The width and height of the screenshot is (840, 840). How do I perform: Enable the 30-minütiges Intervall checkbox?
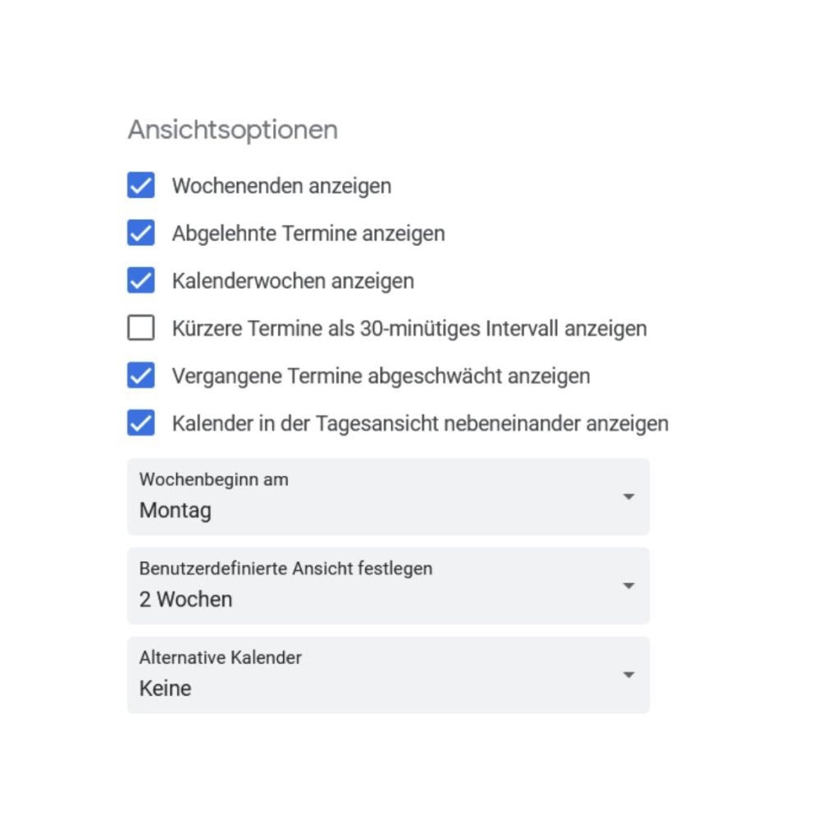click(x=141, y=328)
